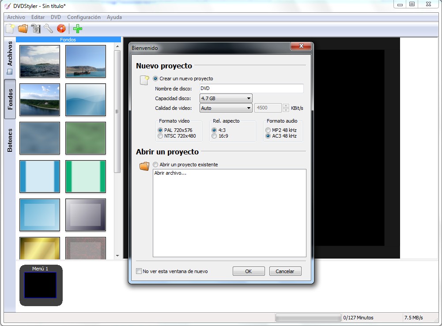Click the disc usage progress bar
Viewport: 442px width, 326px height.
click(308, 318)
